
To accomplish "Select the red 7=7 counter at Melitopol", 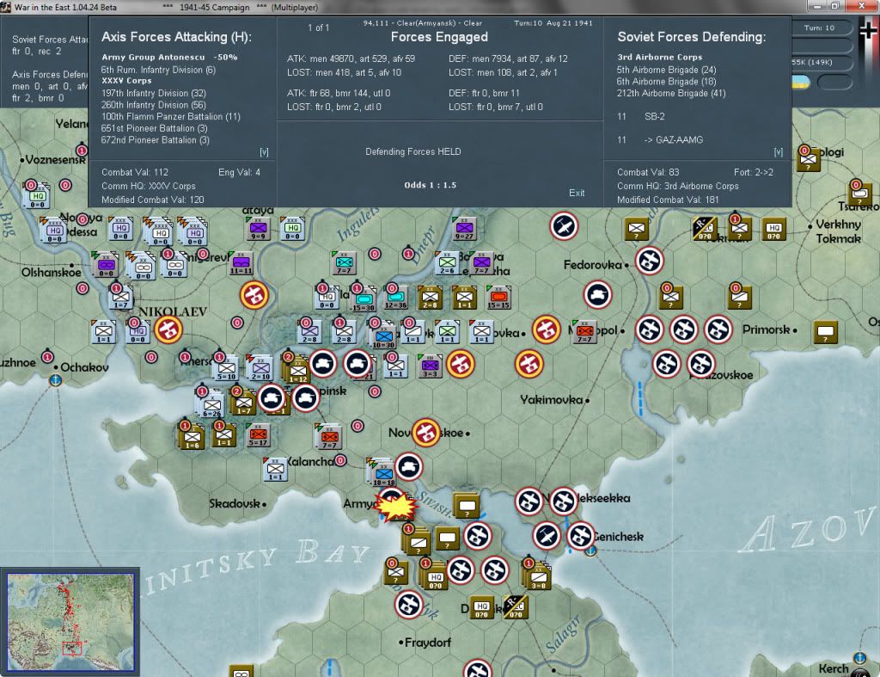I will point(584,332).
